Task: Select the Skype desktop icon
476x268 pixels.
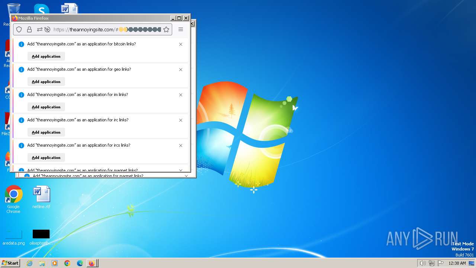Action: point(41,9)
